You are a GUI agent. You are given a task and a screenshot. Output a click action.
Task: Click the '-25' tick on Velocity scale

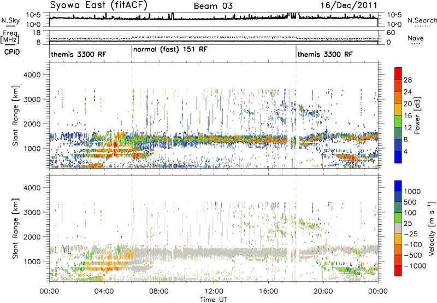pyautogui.click(x=411, y=234)
